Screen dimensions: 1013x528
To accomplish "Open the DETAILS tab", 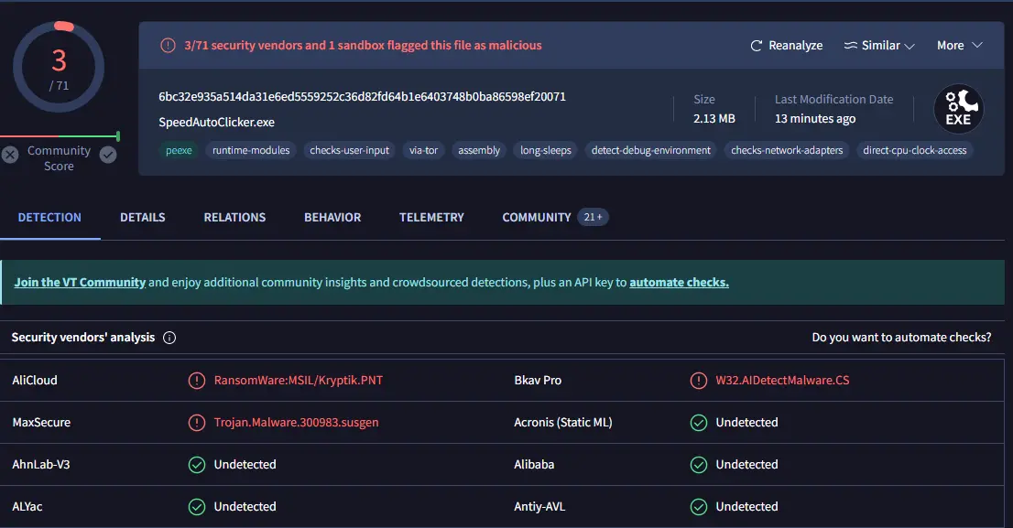I will 143,218.
